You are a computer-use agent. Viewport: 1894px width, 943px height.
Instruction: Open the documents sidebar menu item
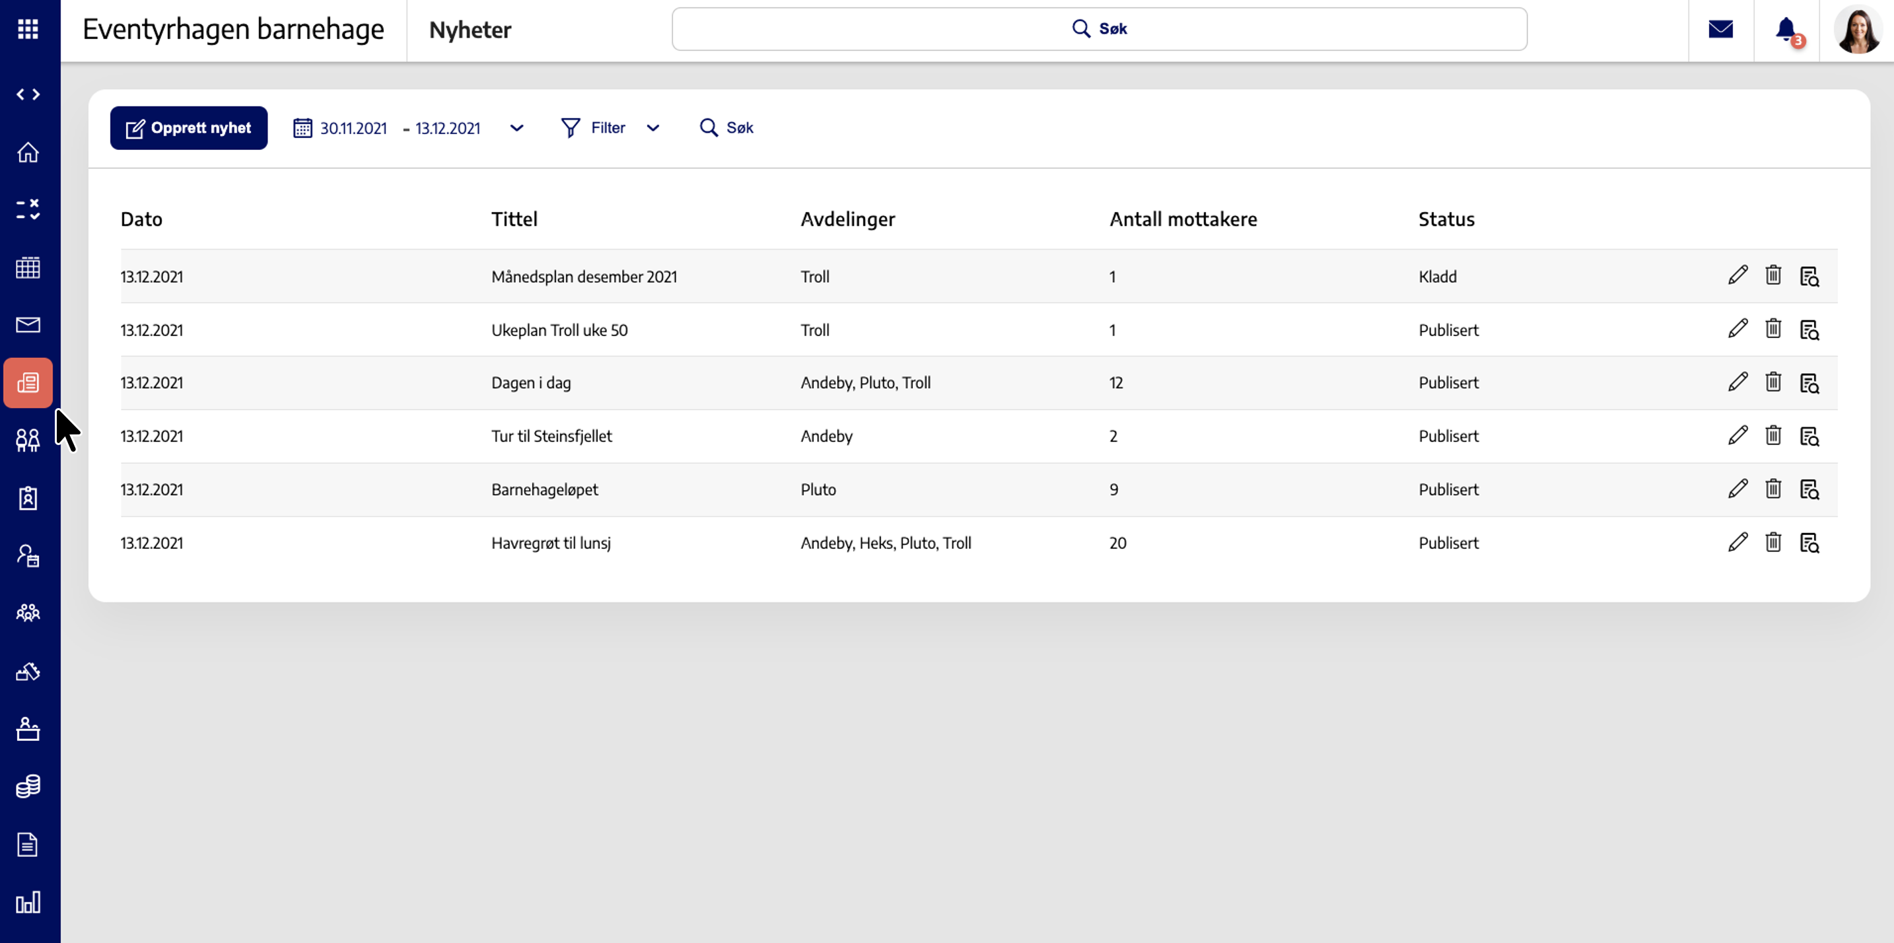[x=28, y=844]
